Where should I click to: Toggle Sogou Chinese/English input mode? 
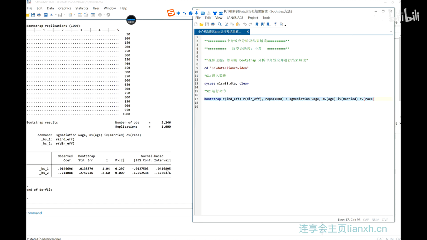(178, 13)
